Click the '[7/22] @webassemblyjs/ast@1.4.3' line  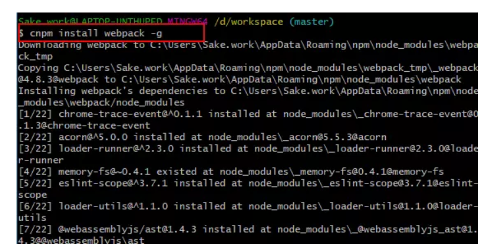(x=248, y=230)
